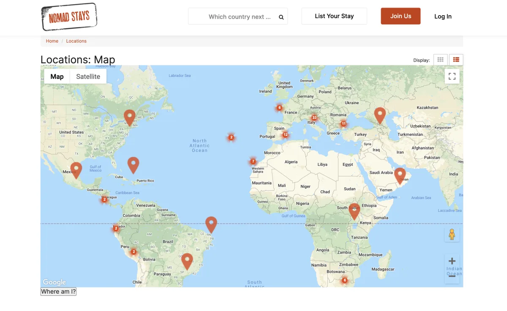Screen dimensions: 507x311
Task: Open the map pin over Oman
Action: (400, 176)
